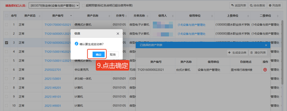Screen dimensions: 287x111
Task: Click 清空列表 trash button
Action: (x=258, y=53)
